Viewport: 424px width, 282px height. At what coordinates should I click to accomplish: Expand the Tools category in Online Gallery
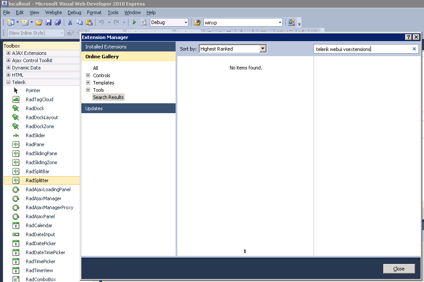coord(88,90)
